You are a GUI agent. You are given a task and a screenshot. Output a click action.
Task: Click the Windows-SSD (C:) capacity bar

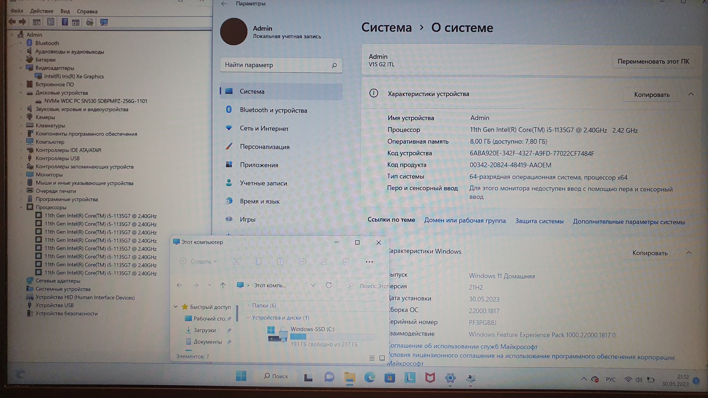click(332, 337)
